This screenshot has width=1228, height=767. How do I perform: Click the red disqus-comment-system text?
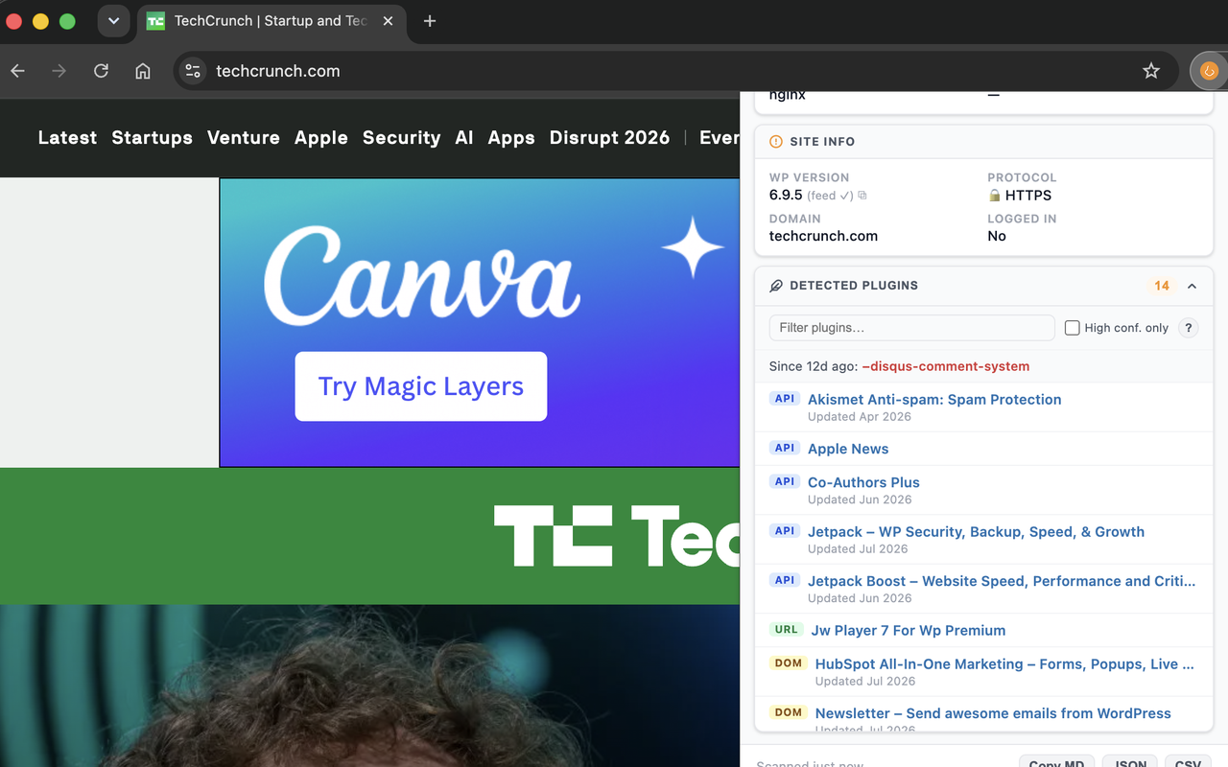(946, 366)
